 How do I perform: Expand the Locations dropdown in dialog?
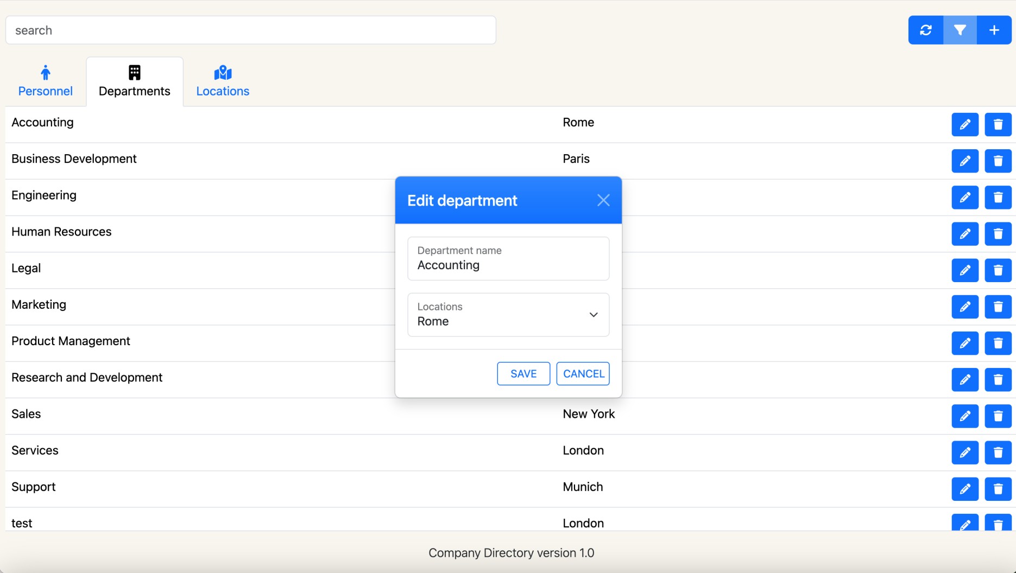[x=508, y=315]
